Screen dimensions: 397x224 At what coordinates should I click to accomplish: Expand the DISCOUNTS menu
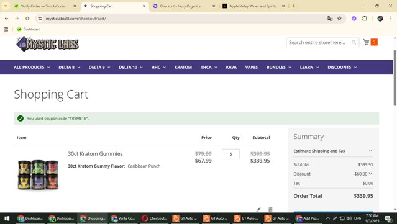[x=342, y=67]
